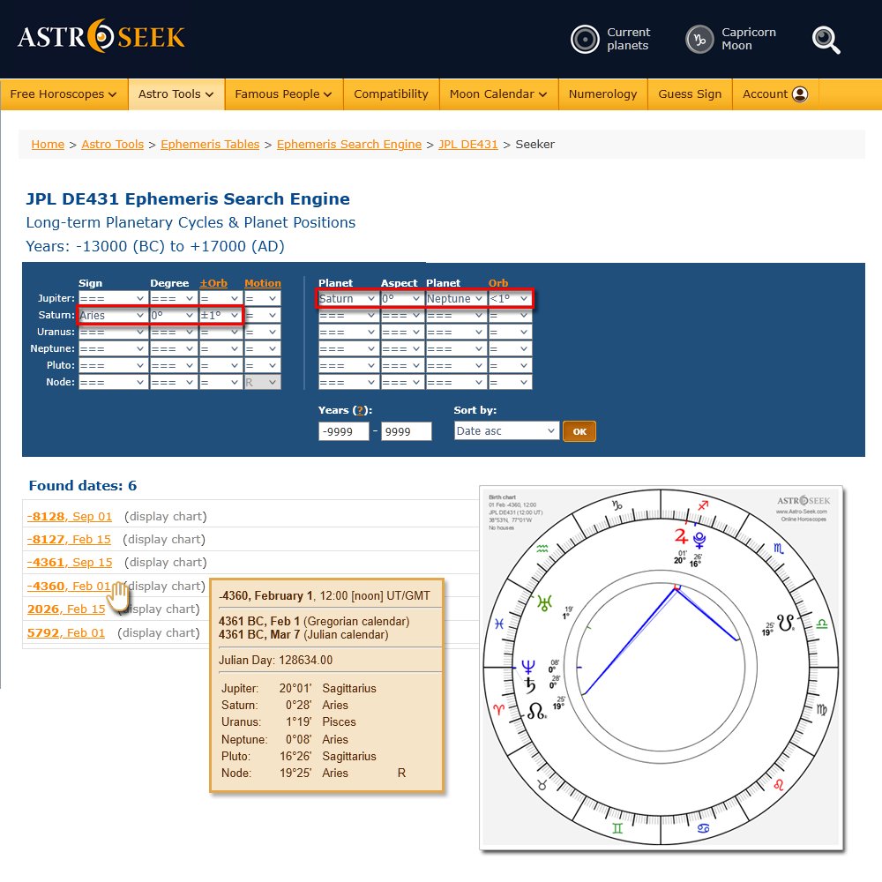The image size is (882, 882).
Task: Go to Guess Sign page
Action: (690, 94)
